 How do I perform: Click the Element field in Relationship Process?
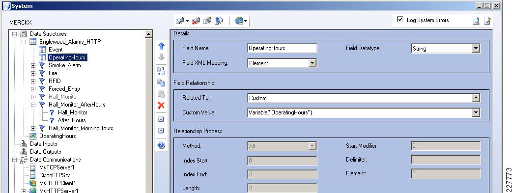[446, 174]
